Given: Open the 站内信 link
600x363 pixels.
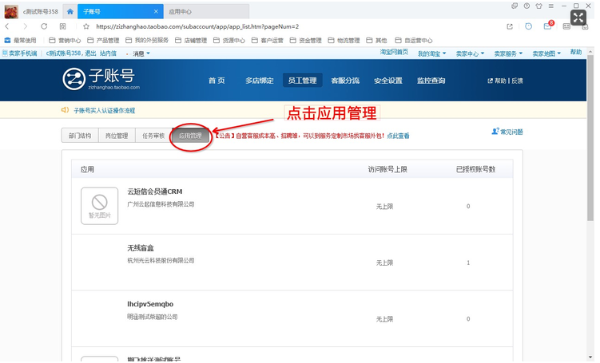Looking at the screenshot, I should pyautogui.click(x=108, y=53).
